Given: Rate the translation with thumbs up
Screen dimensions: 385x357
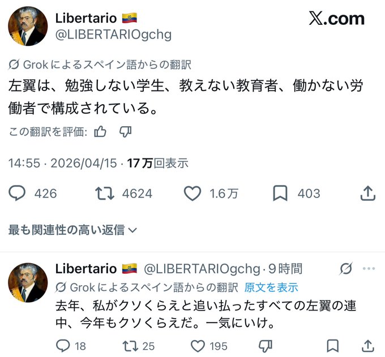Looking at the screenshot, I should click(101, 132).
